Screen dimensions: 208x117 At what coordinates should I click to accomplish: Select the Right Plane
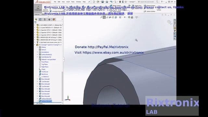coord(45,67)
